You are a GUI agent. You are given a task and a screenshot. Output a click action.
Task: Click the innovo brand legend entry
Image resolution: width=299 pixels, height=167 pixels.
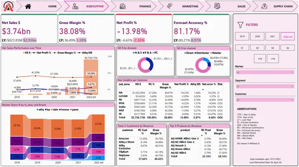64,110
